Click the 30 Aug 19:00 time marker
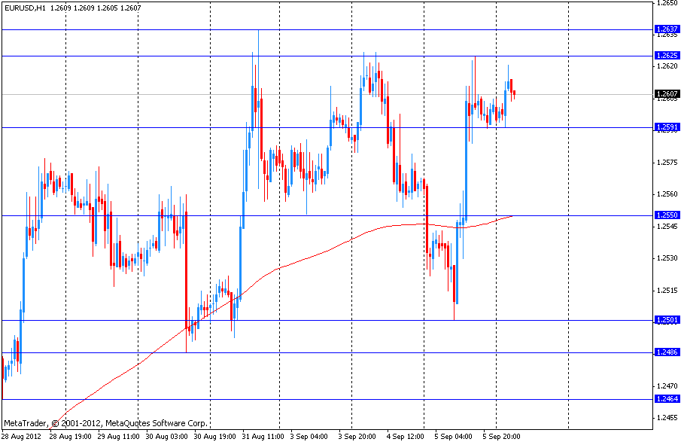681x442 pixels. (216, 436)
